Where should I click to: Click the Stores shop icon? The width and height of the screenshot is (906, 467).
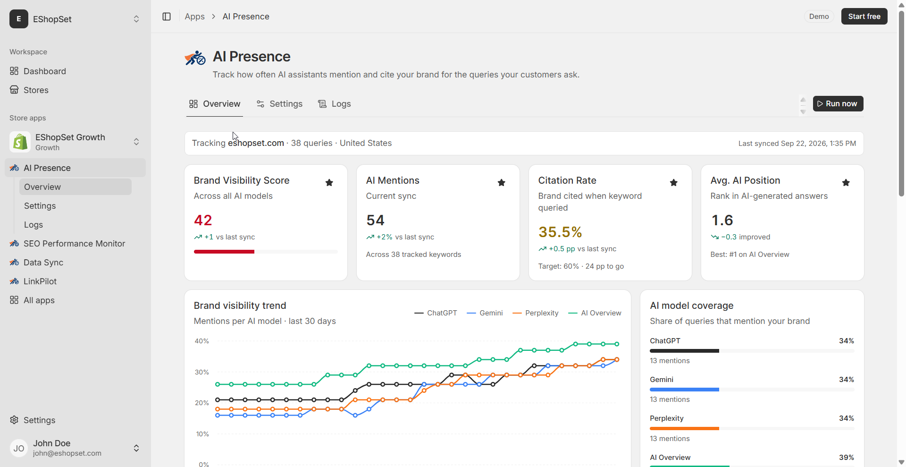click(14, 90)
